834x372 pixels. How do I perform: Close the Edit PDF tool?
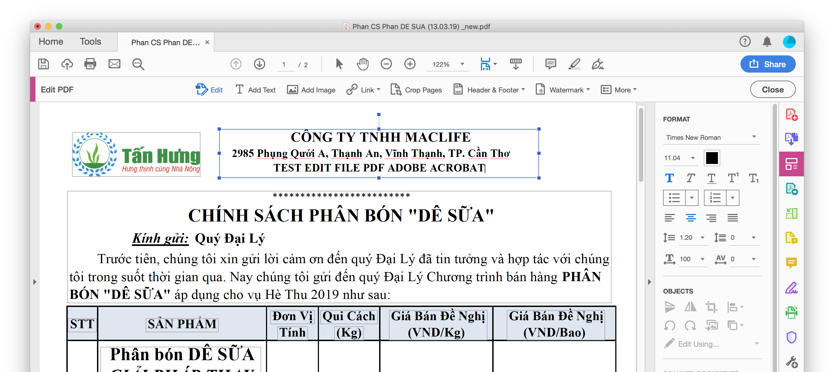coord(772,89)
